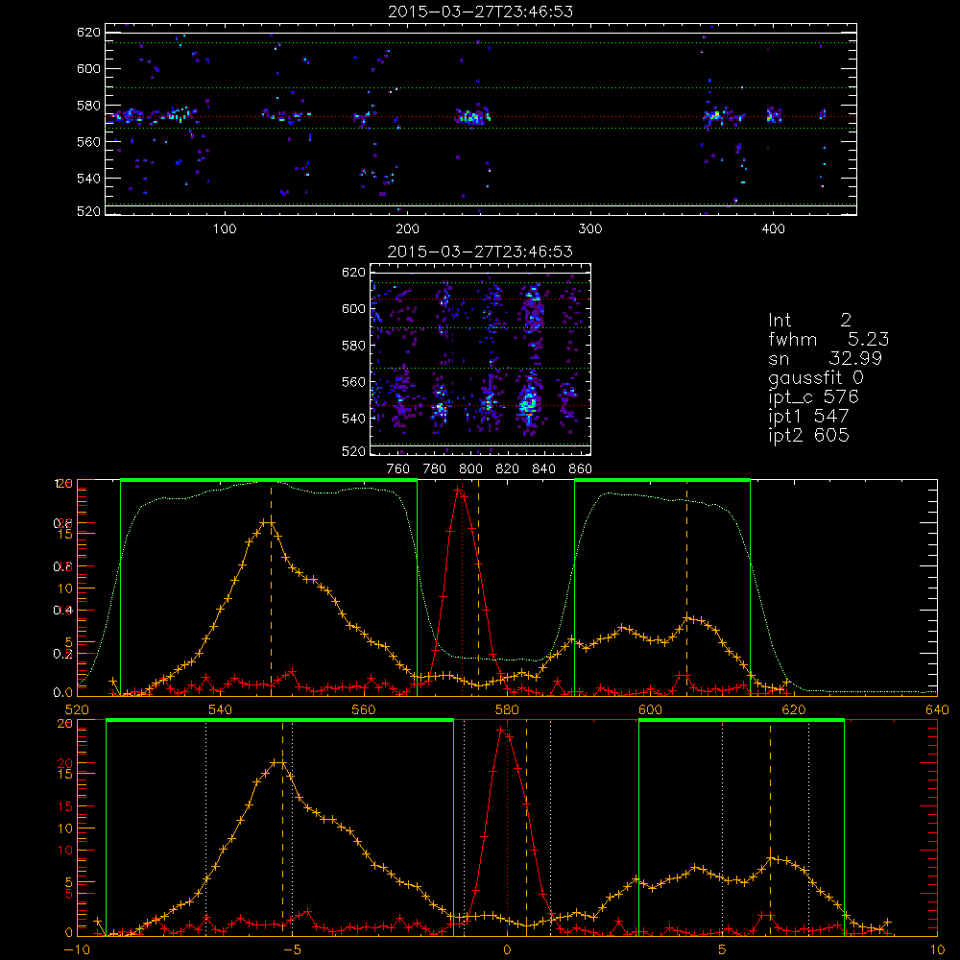This screenshot has height=960, width=960.
Task: Click the red peak top in upper profile plot
Action: (x=457, y=490)
